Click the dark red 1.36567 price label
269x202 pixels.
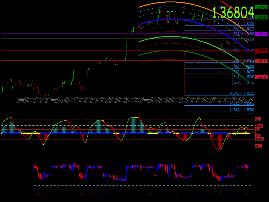pos(261,51)
